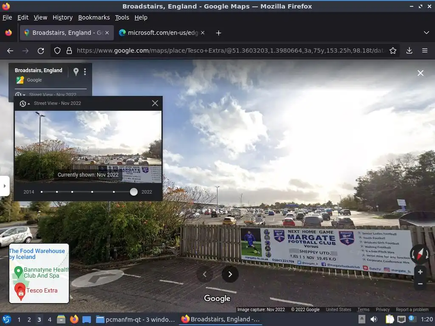Show site security padlock info

(x=69, y=51)
